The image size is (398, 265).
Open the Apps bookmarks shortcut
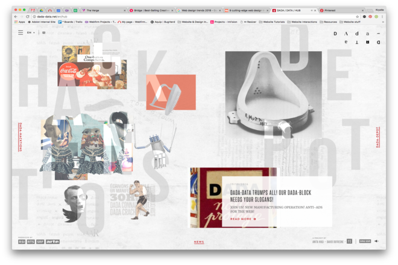[19, 22]
